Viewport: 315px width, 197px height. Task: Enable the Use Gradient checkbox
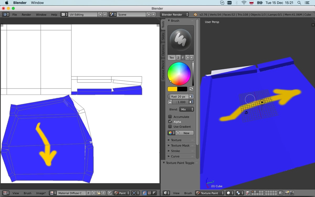pos(170,127)
